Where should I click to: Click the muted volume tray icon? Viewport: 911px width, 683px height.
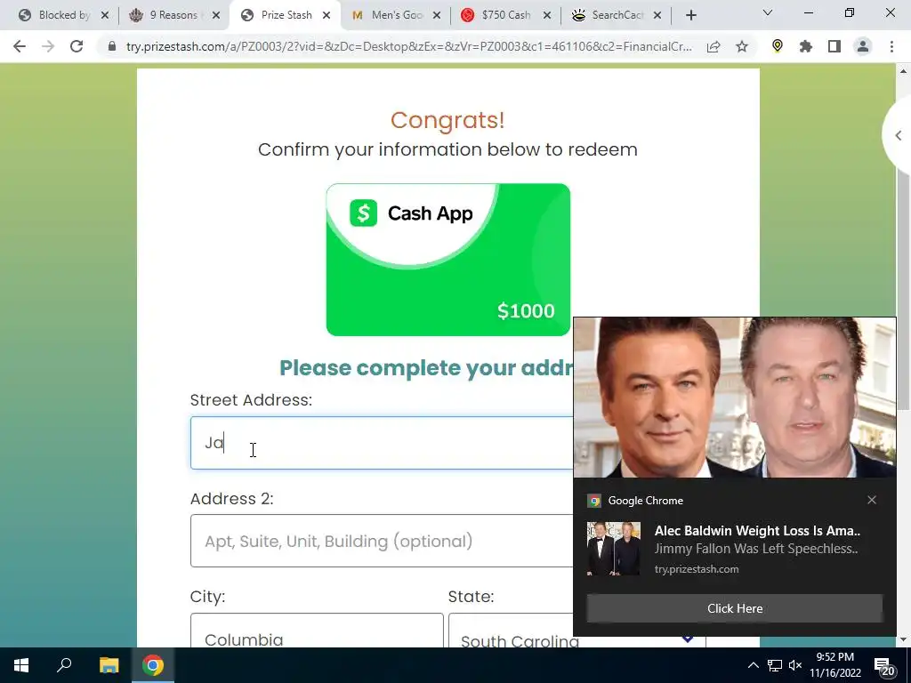(795, 665)
